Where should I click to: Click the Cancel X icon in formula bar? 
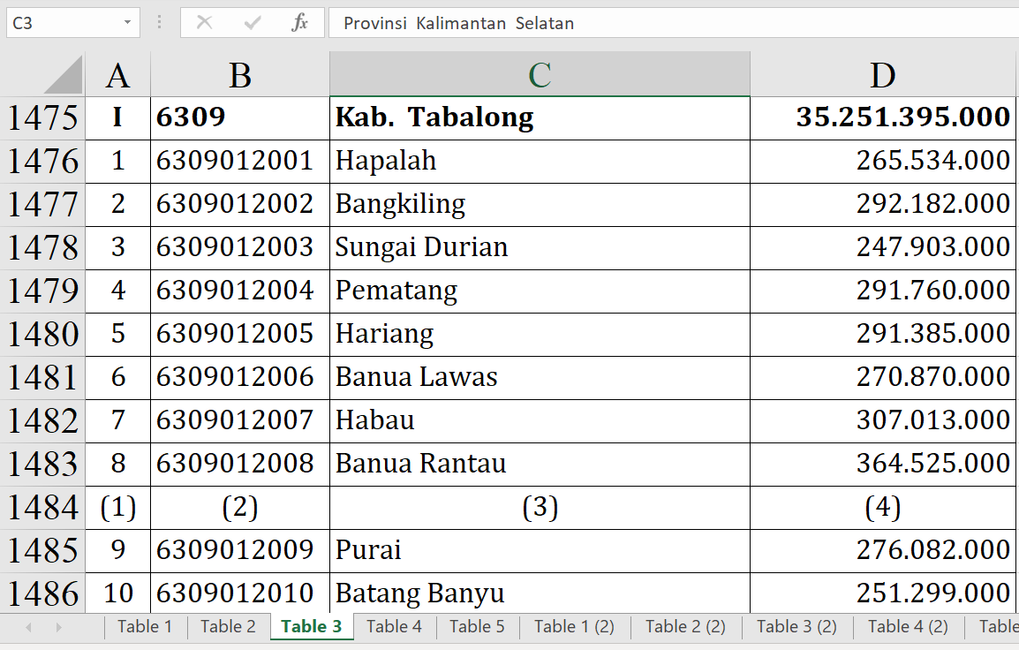click(204, 23)
